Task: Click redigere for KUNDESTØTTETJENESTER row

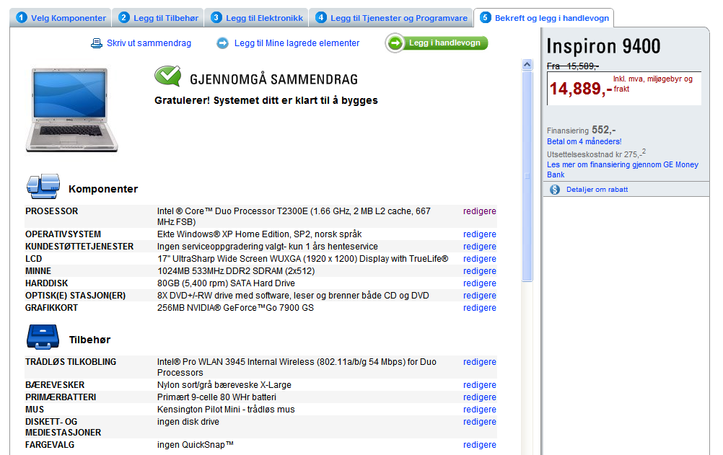Action: point(480,247)
